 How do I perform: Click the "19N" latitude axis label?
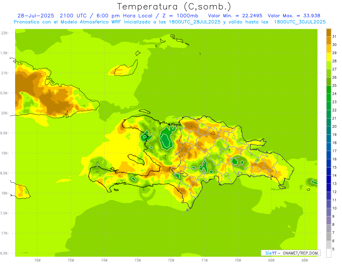click(x=5, y=153)
